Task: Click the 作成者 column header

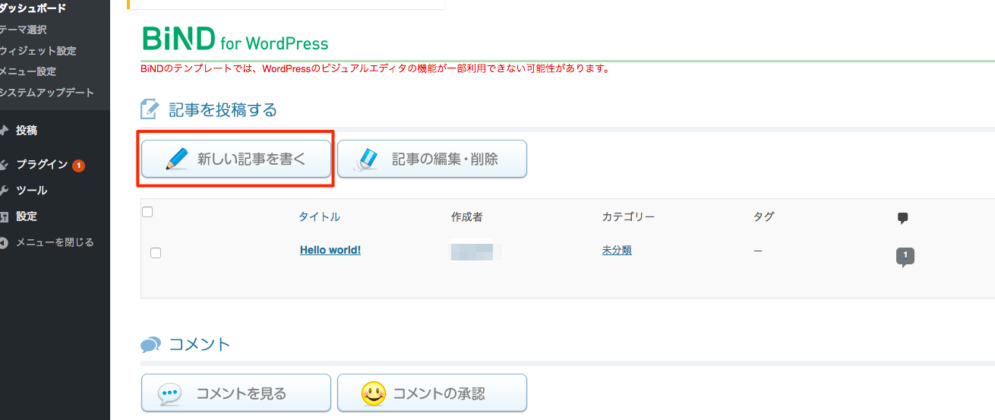Action: coord(466,216)
